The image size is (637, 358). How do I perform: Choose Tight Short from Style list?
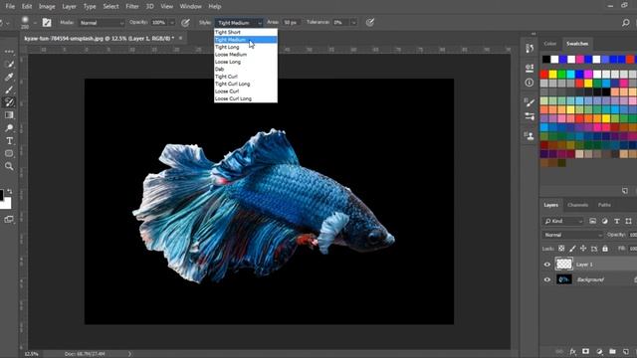tap(246, 32)
